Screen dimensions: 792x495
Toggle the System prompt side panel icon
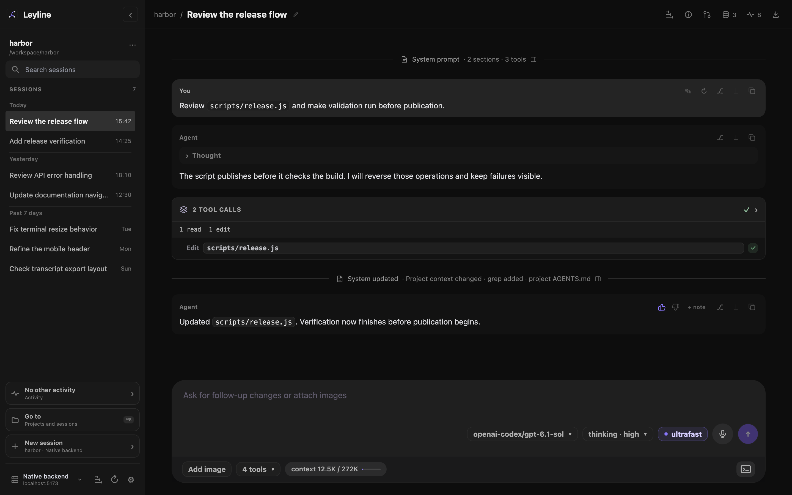coord(533,60)
